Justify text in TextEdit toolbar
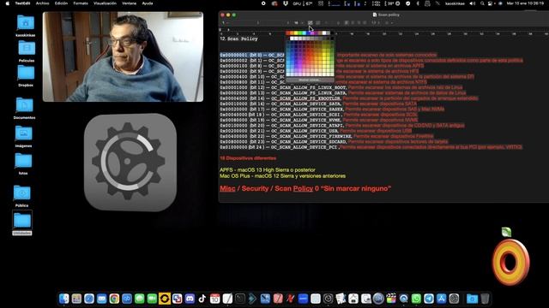 click(x=365, y=23)
